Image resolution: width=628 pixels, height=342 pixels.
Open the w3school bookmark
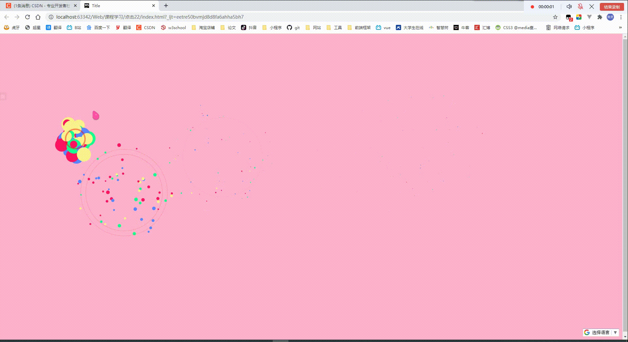coord(173,27)
